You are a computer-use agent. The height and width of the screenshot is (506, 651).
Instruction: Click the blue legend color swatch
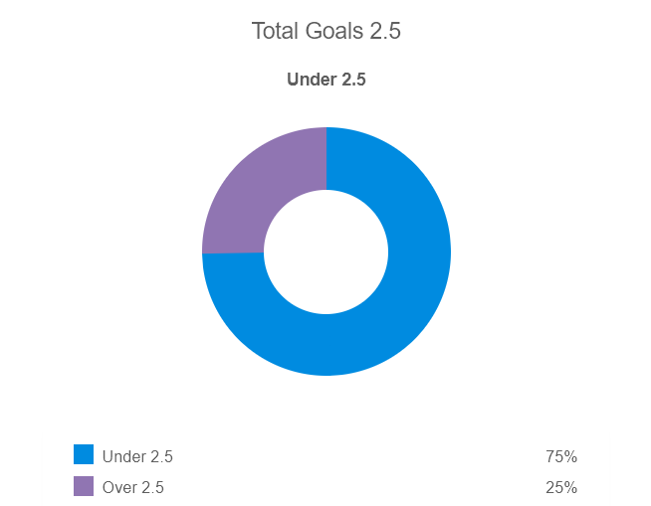(x=84, y=455)
